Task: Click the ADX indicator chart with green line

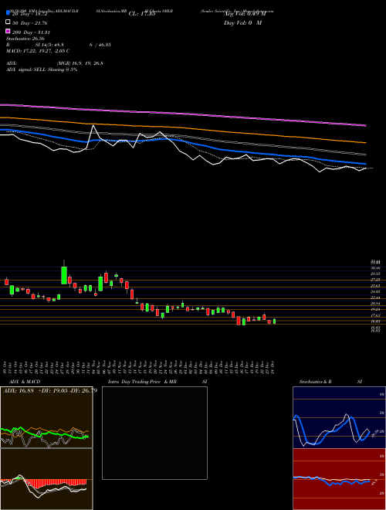Action: pyautogui.click(x=46, y=417)
